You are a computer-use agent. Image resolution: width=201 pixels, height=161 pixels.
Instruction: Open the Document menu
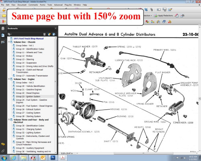pos(22,5)
